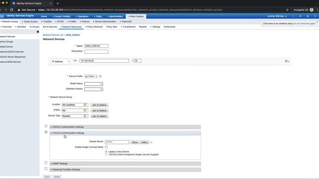Image resolution: width=319 pixels, height=179 pixels.
Task: Open the ISE search magnifier icon
Action: [293, 16]
